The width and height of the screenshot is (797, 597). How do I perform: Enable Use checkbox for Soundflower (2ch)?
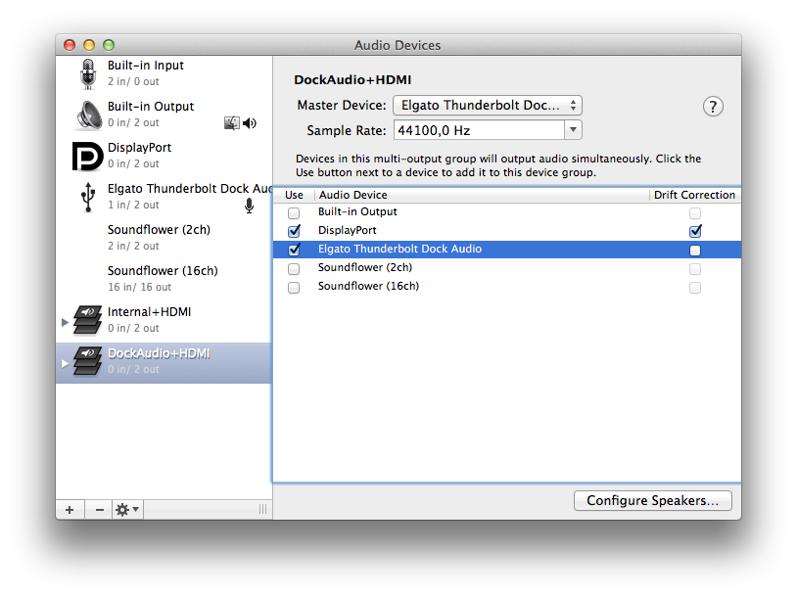pos(294,269)
